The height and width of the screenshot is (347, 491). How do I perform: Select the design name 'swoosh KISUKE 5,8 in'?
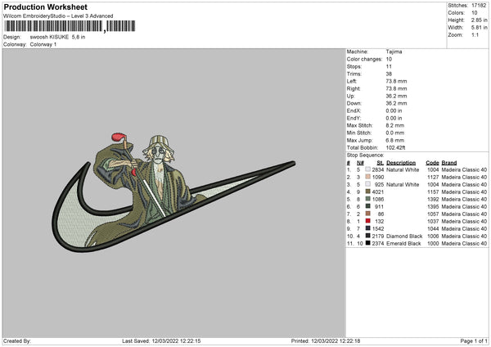[x=57, y=37]
